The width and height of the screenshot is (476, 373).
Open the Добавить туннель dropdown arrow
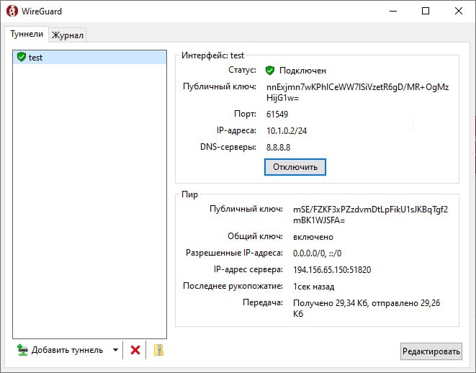tap(115, 350)
